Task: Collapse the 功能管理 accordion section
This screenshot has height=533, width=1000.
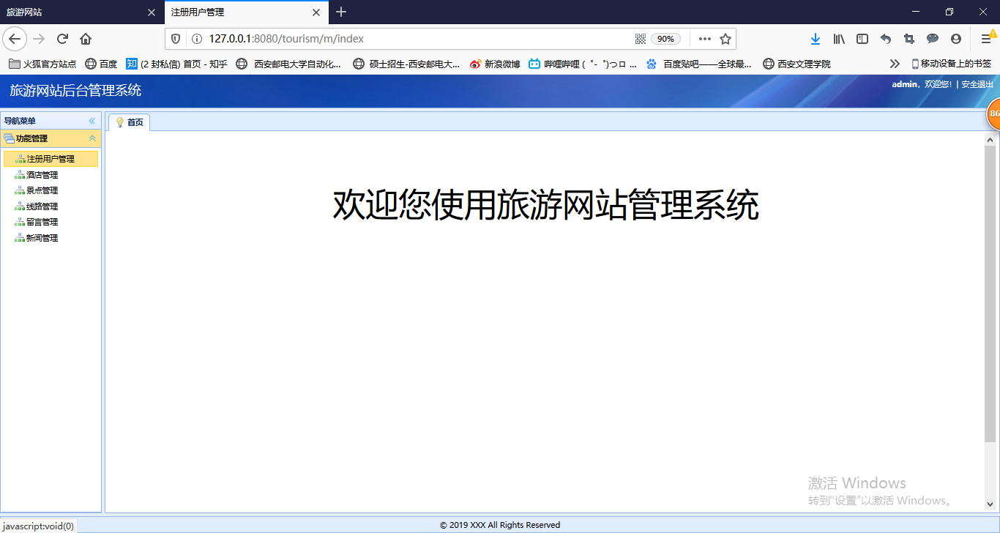Action: [x=92, y=138]
